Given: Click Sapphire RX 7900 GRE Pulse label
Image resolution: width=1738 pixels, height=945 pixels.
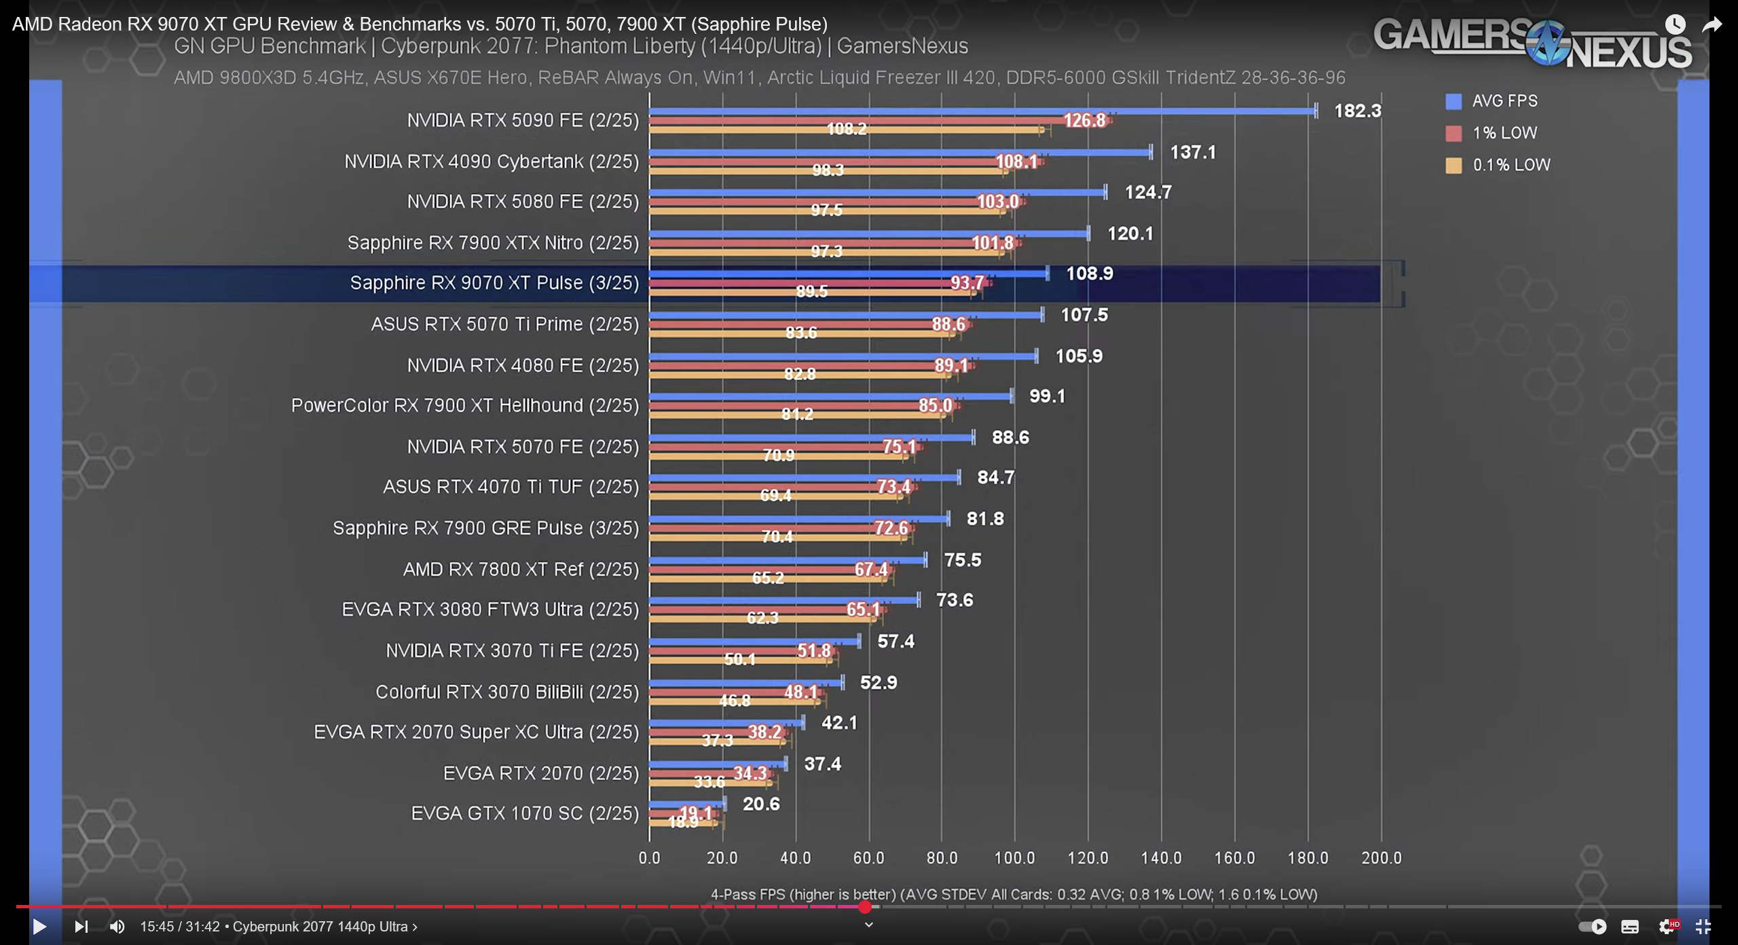Looking at the screenshot, I should click(485, 528).
